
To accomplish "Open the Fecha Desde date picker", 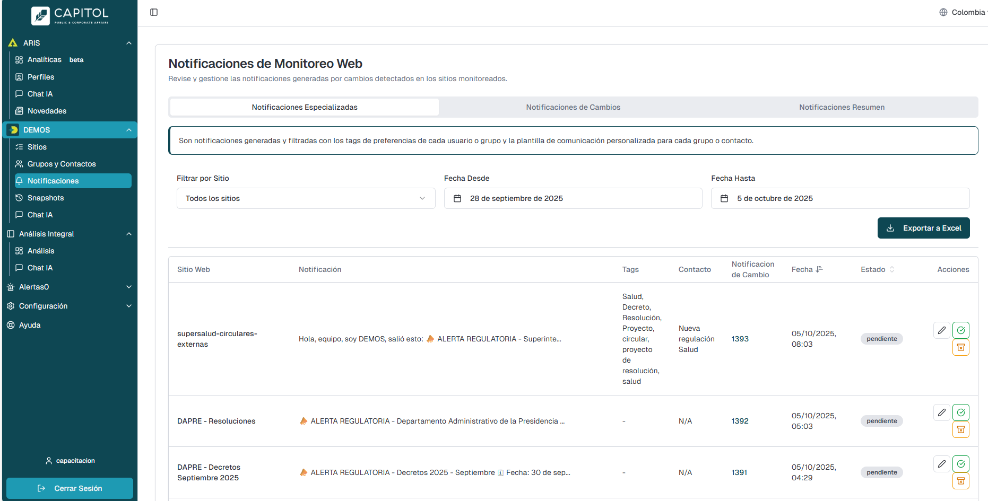I will click(x=573, y=198).
